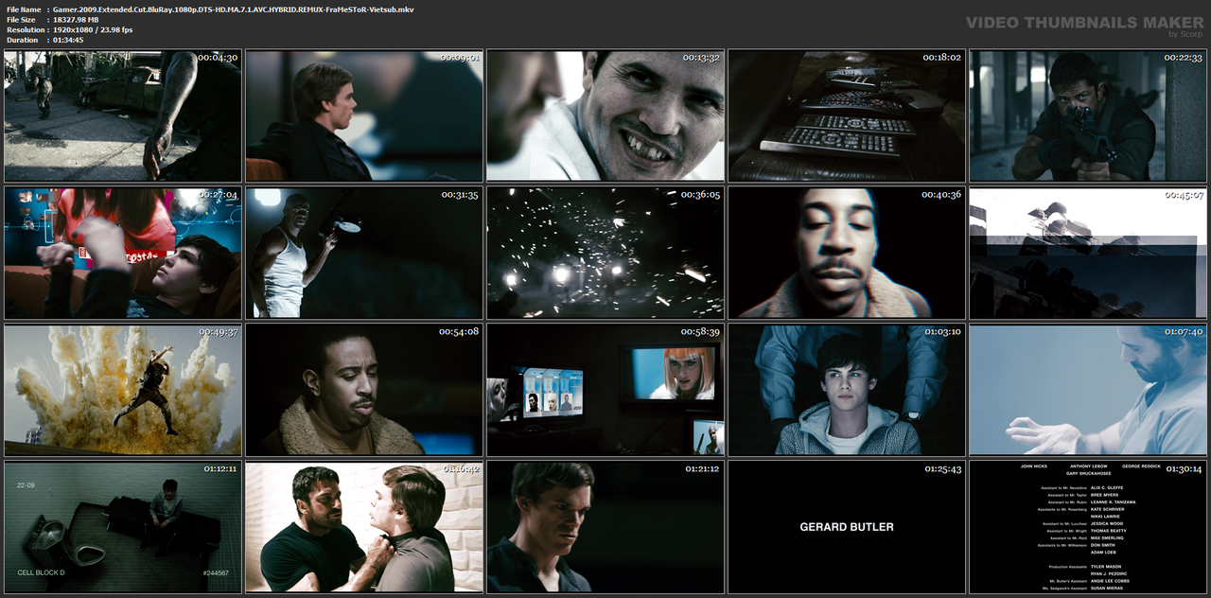Open the thumbnail stamped 01:07:40

1088,390
